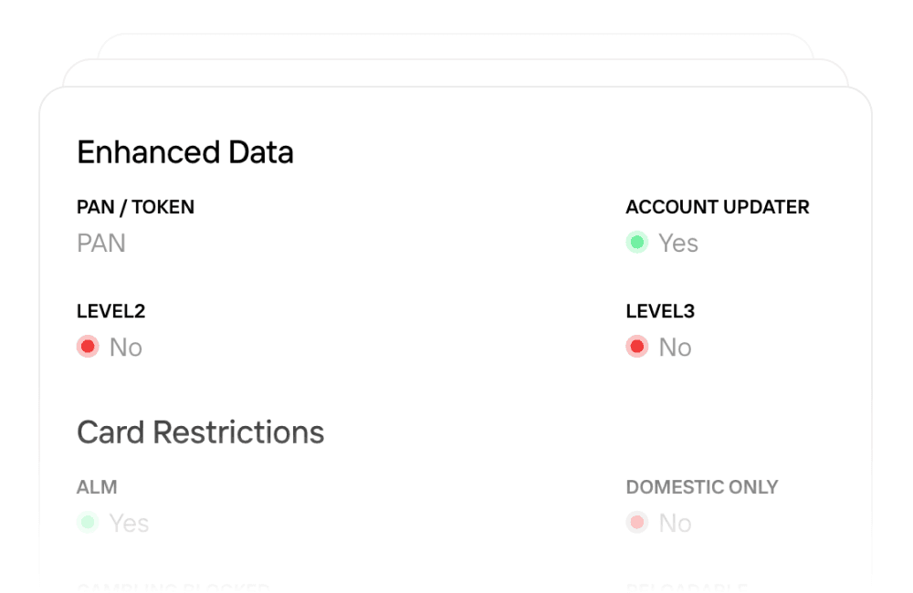Click the green ALM status dot

tap(88, 523)
